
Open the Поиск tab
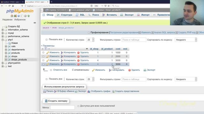[93, 15]
